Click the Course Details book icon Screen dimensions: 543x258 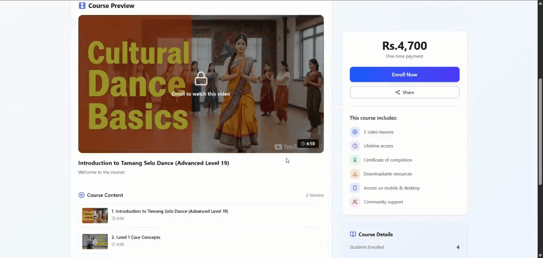(353, 234)
